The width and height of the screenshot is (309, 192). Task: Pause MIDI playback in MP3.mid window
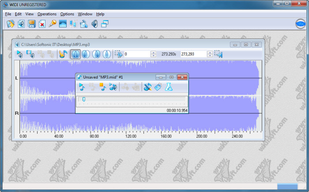[92, 87]
